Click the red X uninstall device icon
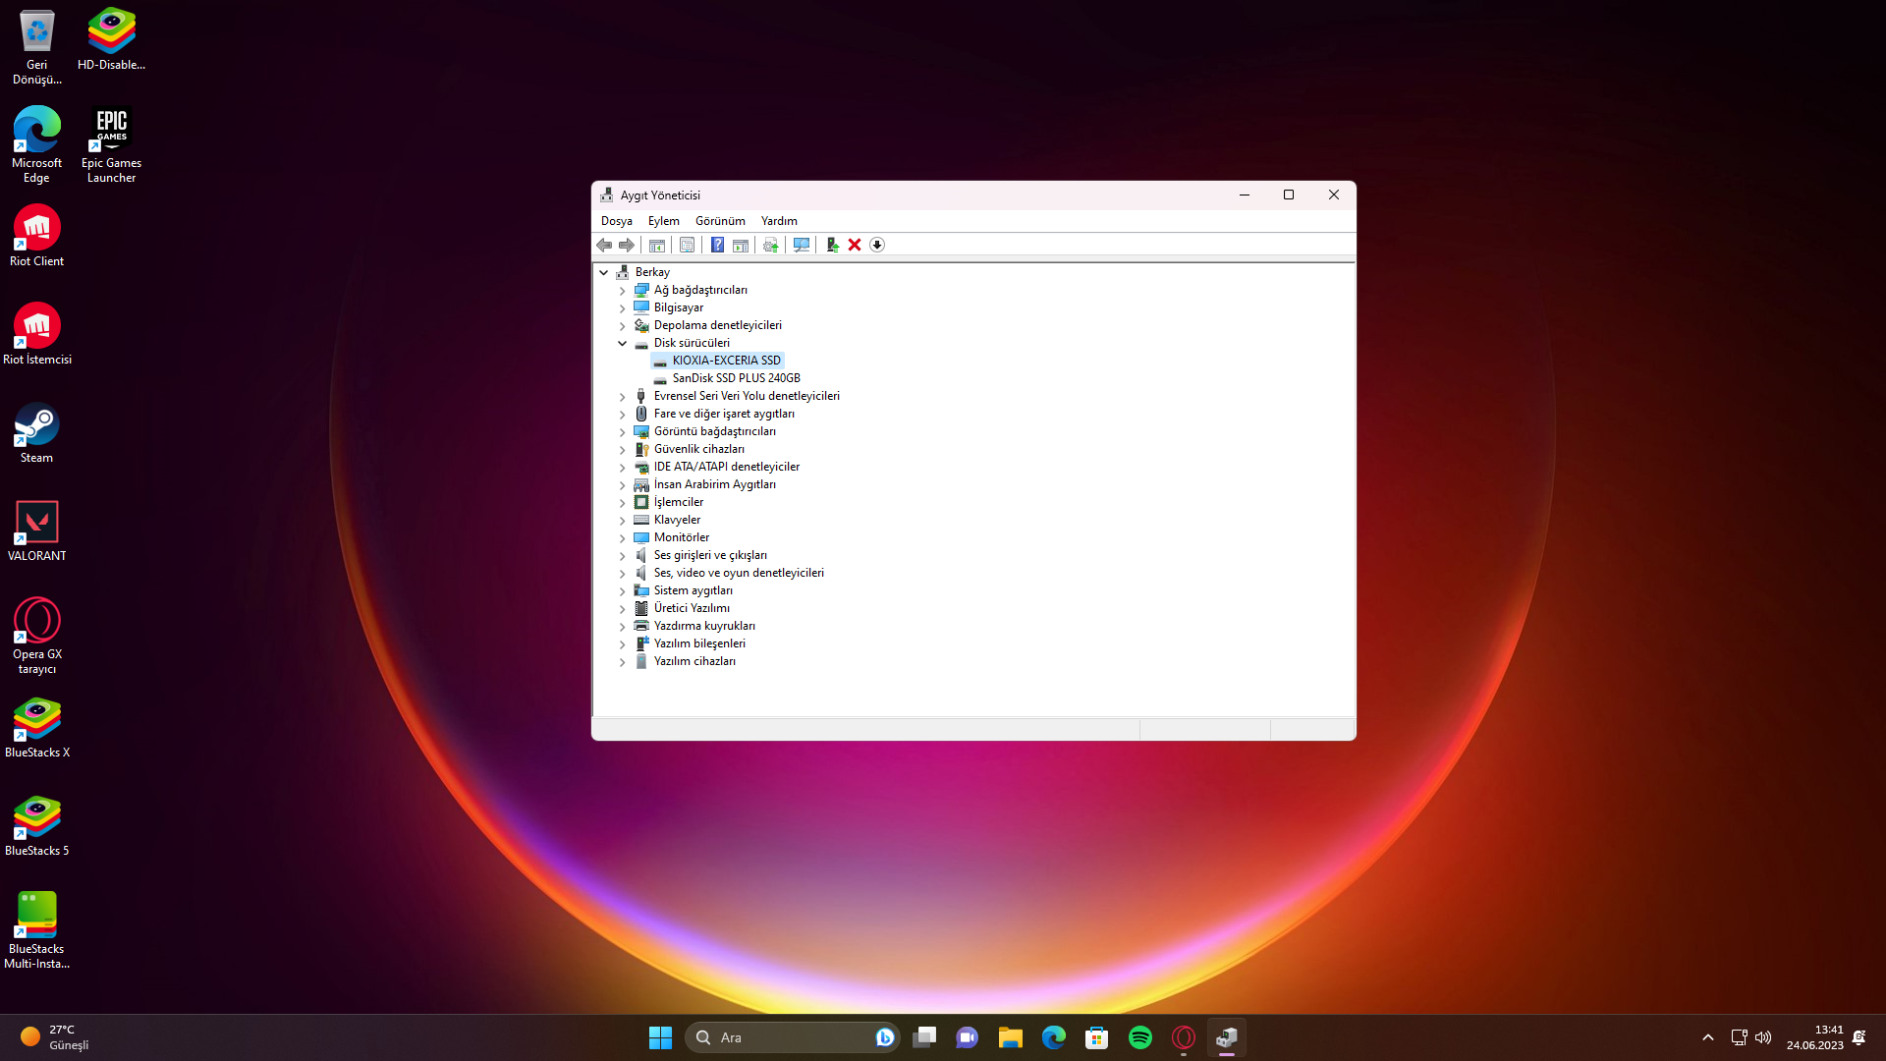 pos(855,245)
